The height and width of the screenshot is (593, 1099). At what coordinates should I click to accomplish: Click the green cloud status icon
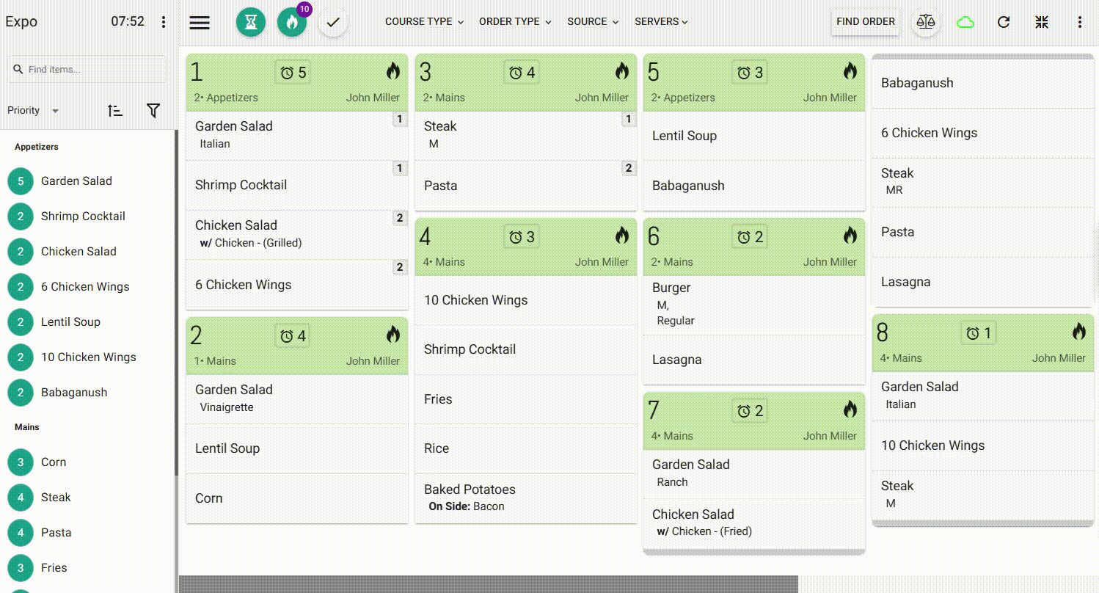tap(965, 22)
